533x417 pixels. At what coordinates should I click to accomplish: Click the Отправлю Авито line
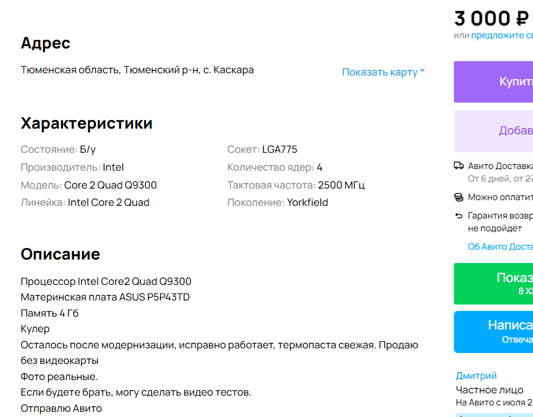point(61,408)
